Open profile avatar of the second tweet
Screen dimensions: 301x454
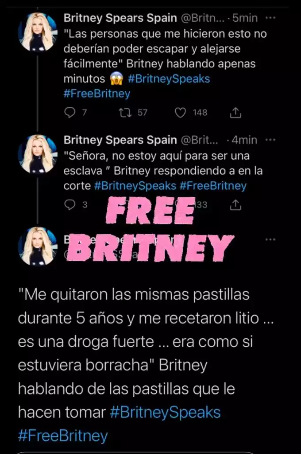pos(38,154)
